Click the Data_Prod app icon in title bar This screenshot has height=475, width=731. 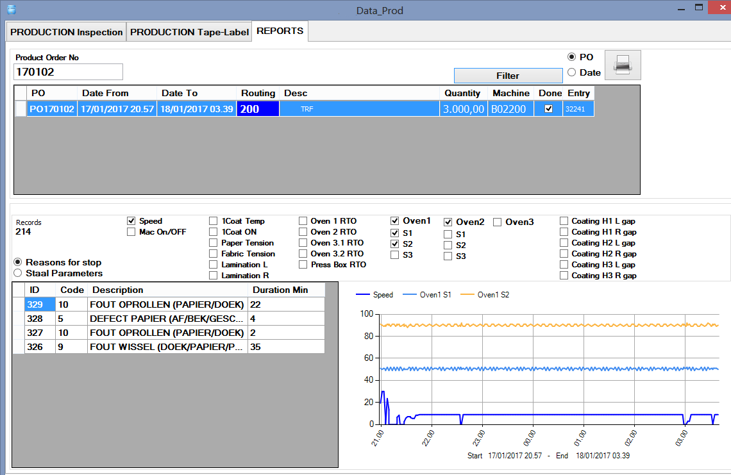click(12, 10)
